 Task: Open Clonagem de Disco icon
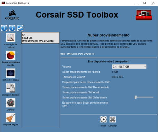click(11, 88)
